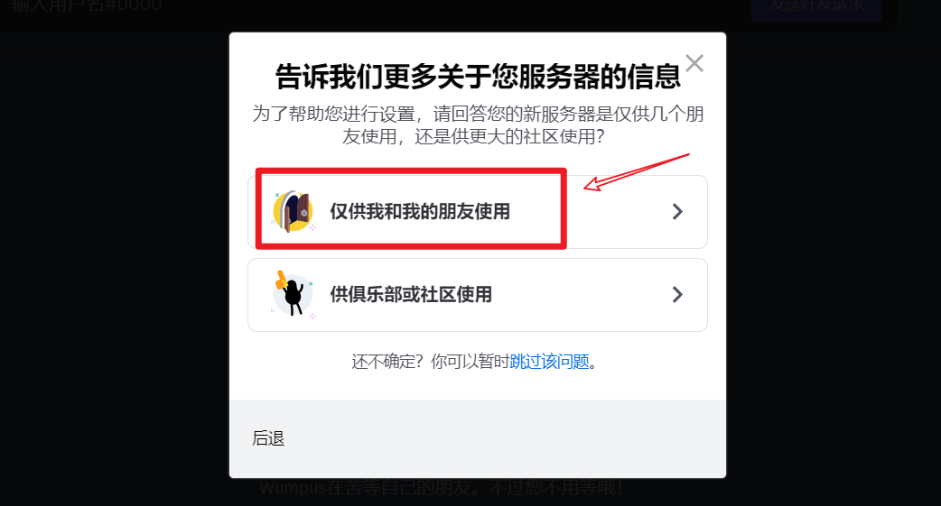Expand the chevron on 供俱乐部或社区使用 row
Screen dimensions: 941x506
pyautogui.click(x=677, y=294)
